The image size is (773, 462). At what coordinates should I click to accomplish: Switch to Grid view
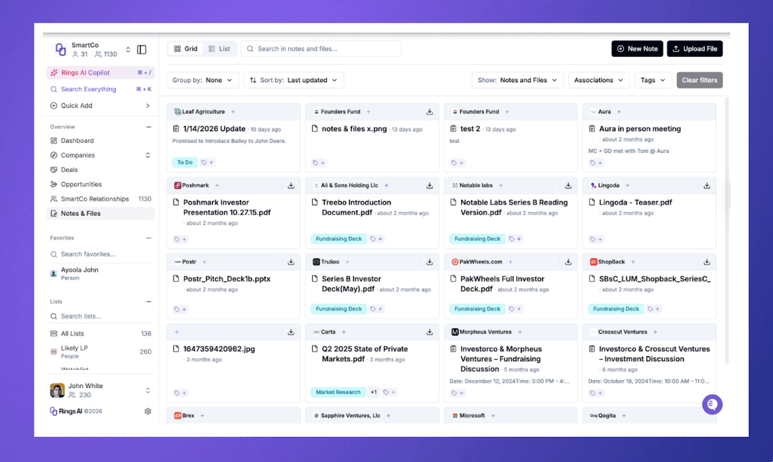click(186, 49)
